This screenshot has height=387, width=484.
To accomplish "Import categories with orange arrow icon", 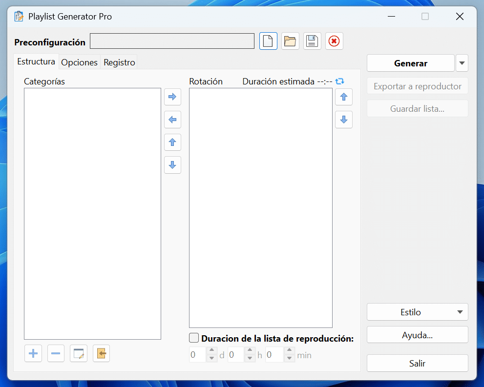I will (101, 353).
